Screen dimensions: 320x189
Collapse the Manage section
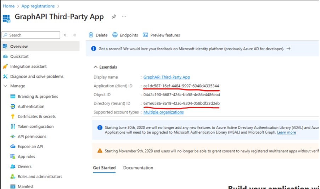pyautogui.click(x=5, y=86)
